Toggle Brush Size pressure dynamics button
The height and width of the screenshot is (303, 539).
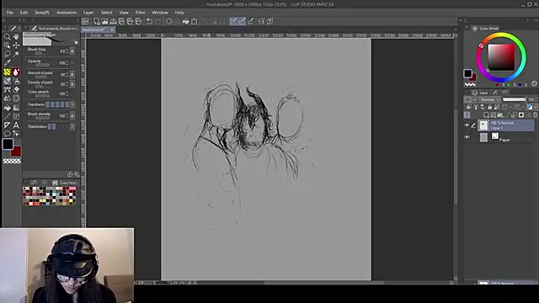[72, 51]
